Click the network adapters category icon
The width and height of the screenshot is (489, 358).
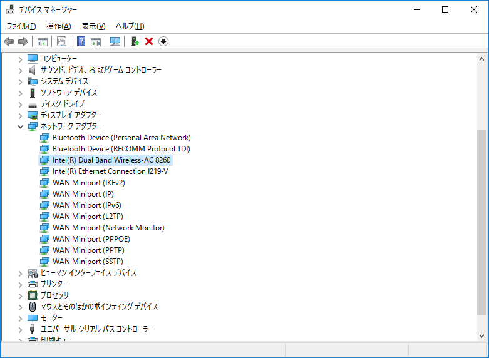(33, 126)
